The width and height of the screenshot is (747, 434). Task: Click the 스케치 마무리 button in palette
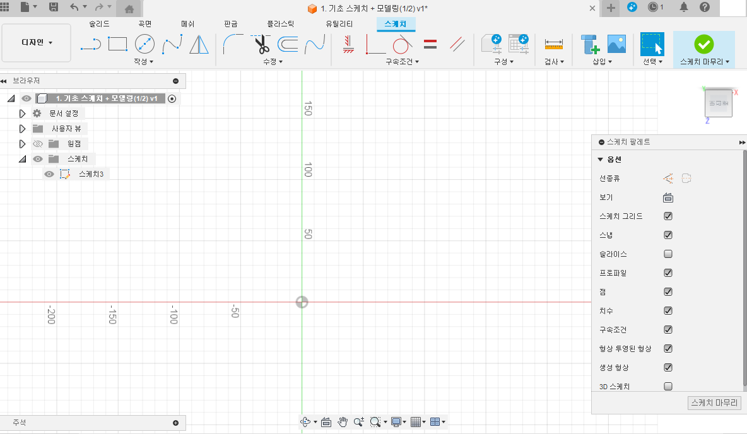pos(714,402)
